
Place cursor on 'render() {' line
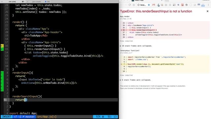(x=20, y=22)
